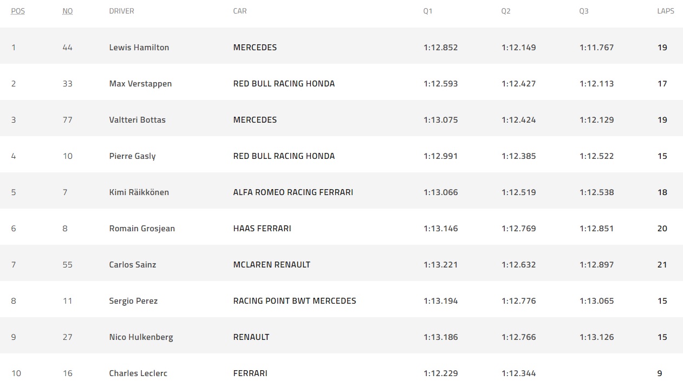The image size is (683, 388).
Task: Select Nico Hulkenberg driver name
Action: (141, 337)
